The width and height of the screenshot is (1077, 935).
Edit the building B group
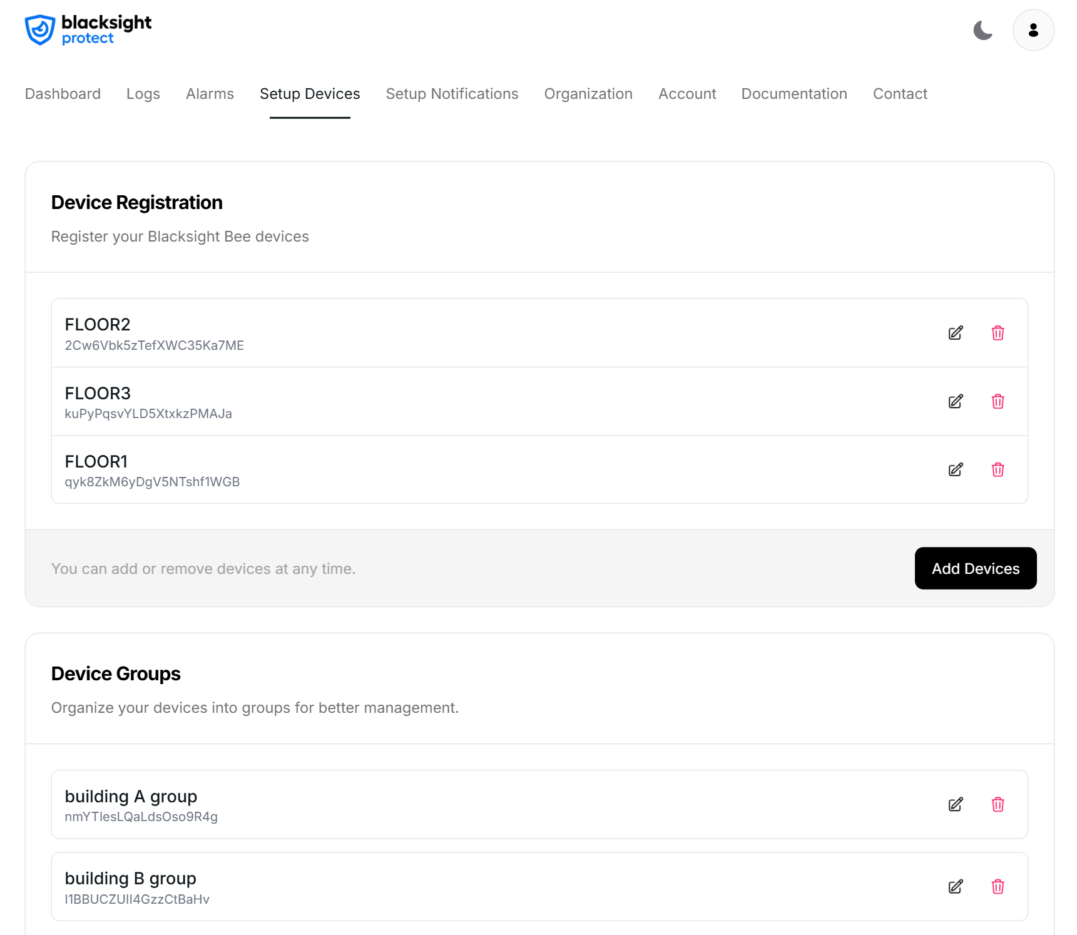[x=955, y=886]
